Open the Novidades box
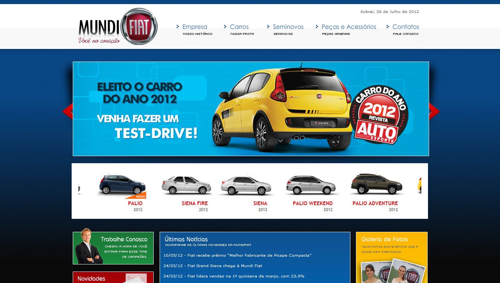500x283 pixels. click(113, 277)
